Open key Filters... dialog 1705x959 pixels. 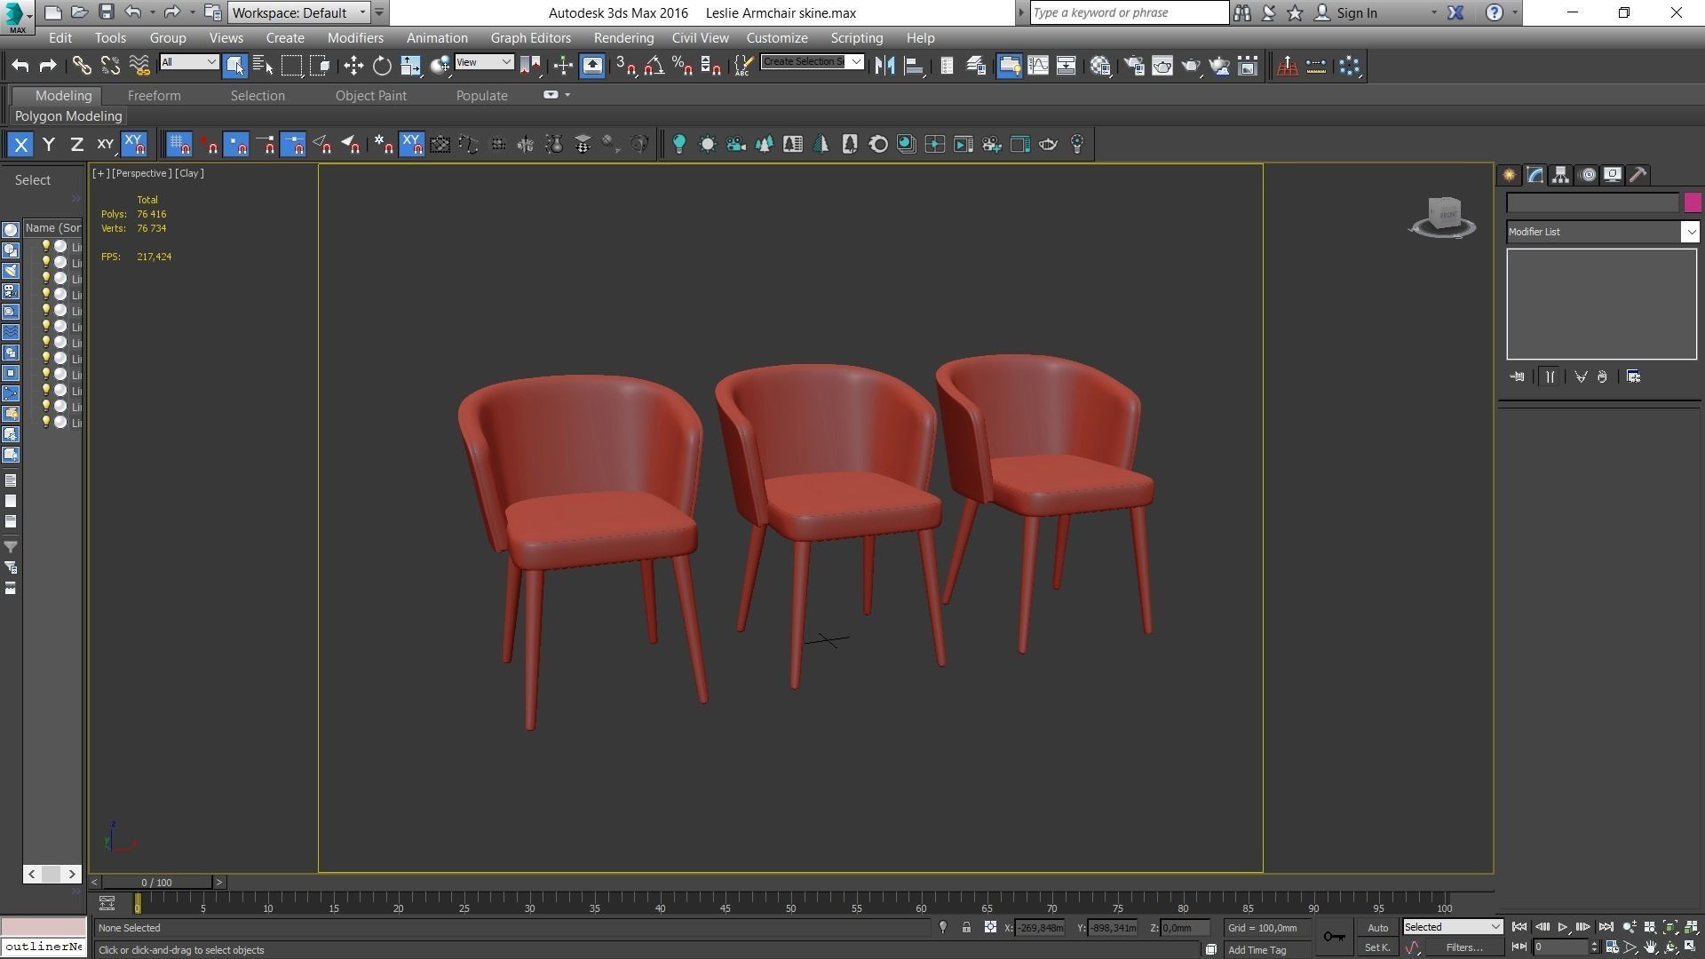(x=1464, y=947)
